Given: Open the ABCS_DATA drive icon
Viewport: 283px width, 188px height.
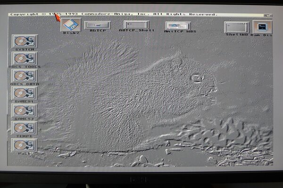Looking at the screenshot, I should click(25, 76).
